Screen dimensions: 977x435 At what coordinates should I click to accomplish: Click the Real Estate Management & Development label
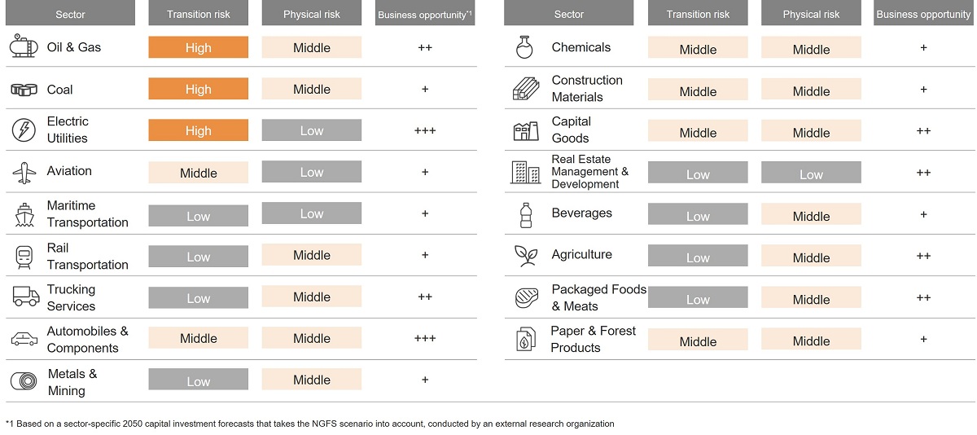[589, 172]
